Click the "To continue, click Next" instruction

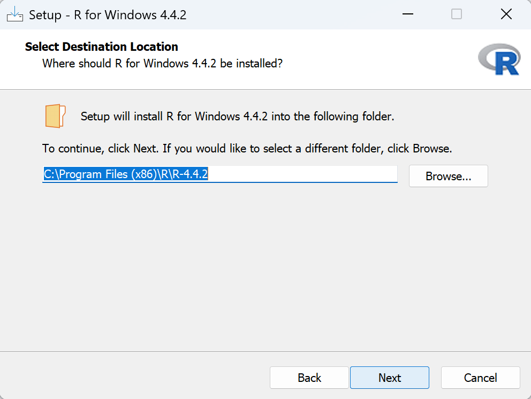click(x=247, y=148)
